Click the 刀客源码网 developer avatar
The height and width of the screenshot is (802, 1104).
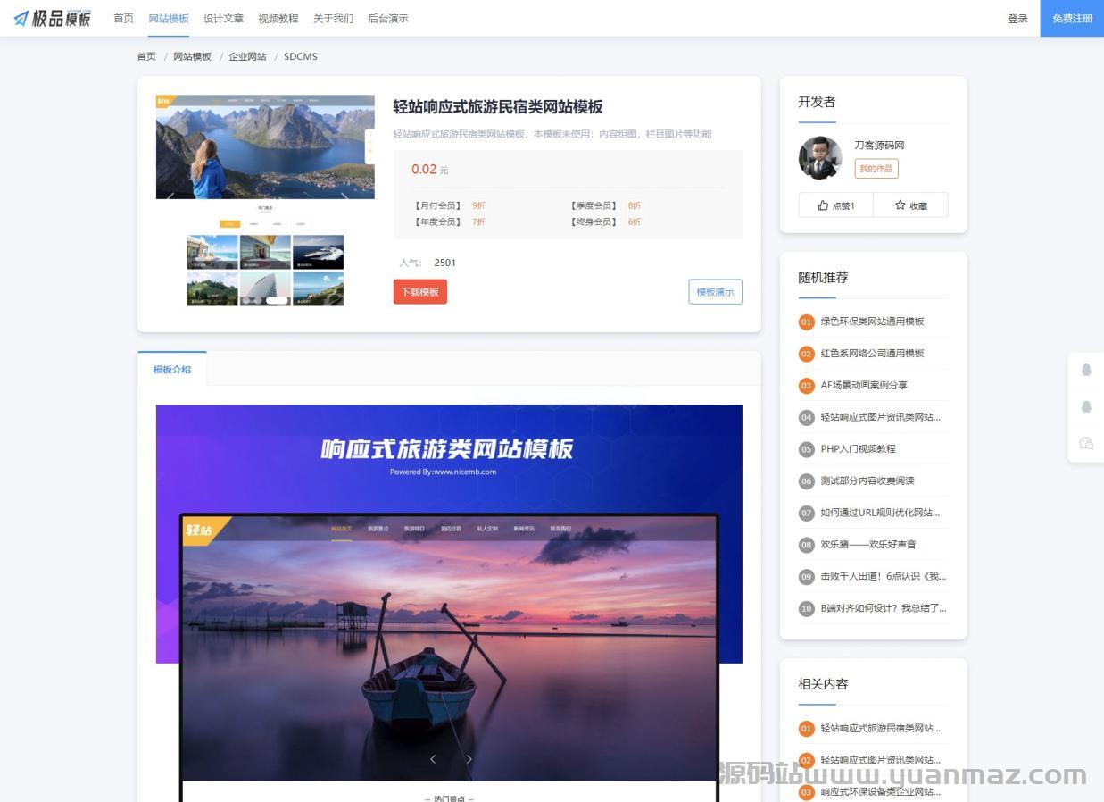coord(820,158)
